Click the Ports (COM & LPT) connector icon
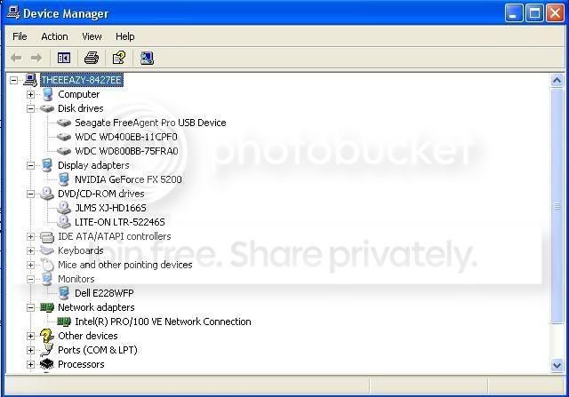Image resolution: width=569 pixels, height=397 pixels. click(47, 350)
